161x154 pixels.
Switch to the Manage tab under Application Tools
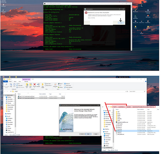pos(26,81)
